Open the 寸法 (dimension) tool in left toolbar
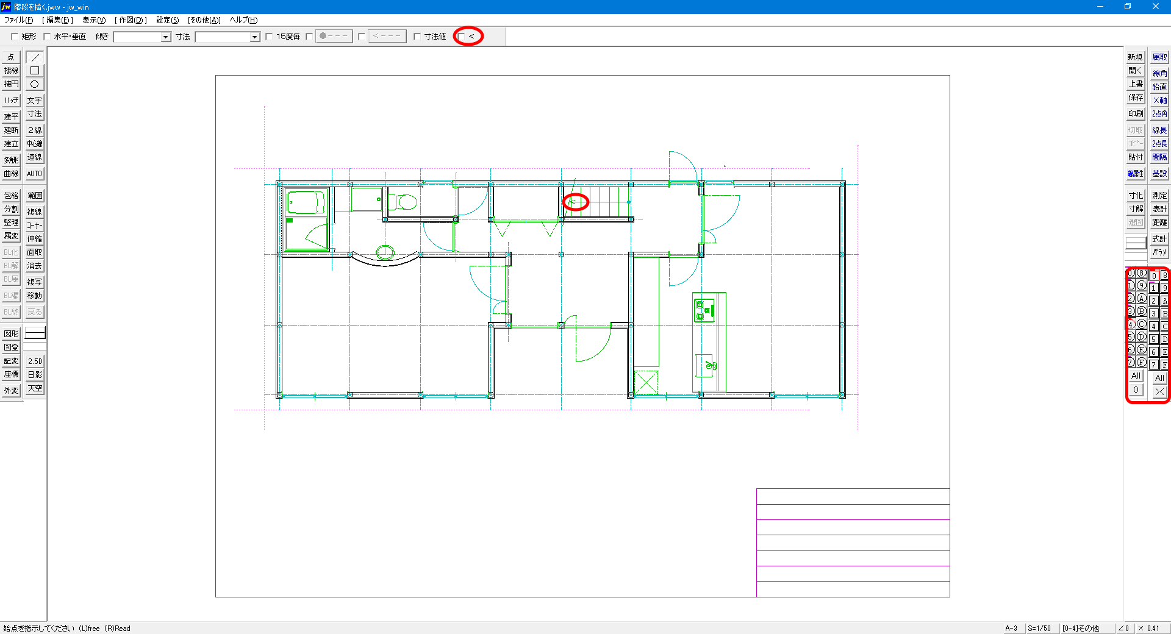The image size is (1171, 634). (35, 114)
